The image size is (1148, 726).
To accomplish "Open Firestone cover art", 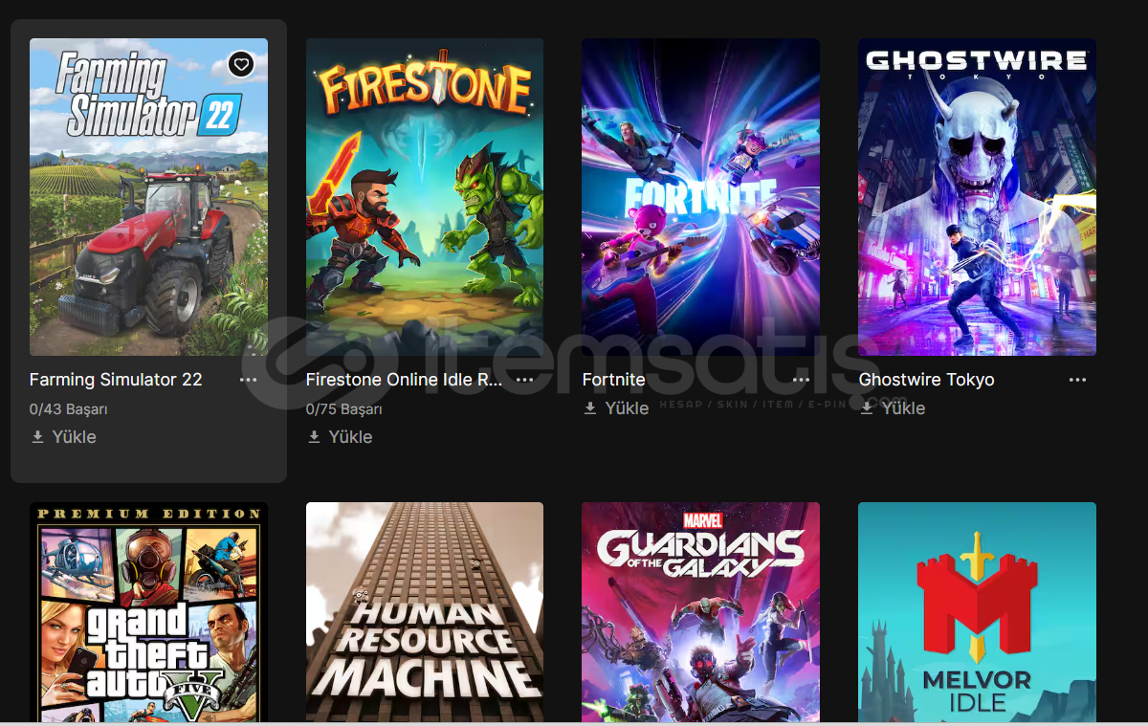I will click(425, 197).
